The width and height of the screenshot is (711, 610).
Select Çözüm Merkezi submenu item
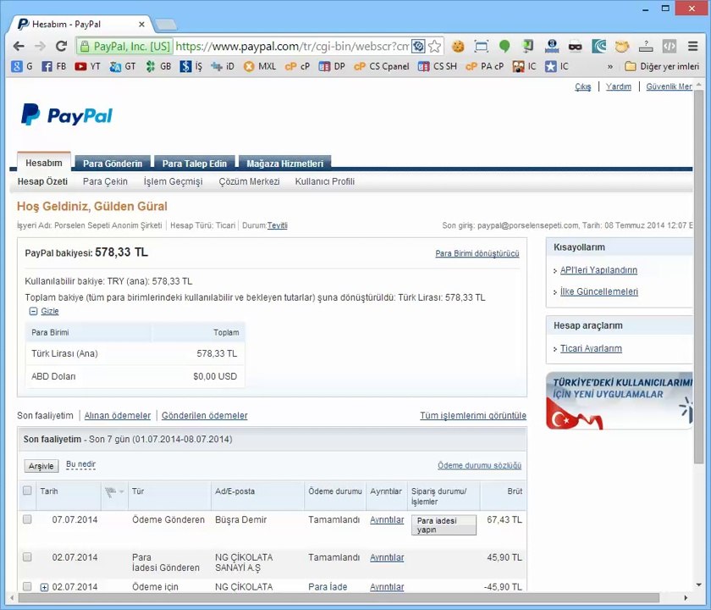(249, 181)
